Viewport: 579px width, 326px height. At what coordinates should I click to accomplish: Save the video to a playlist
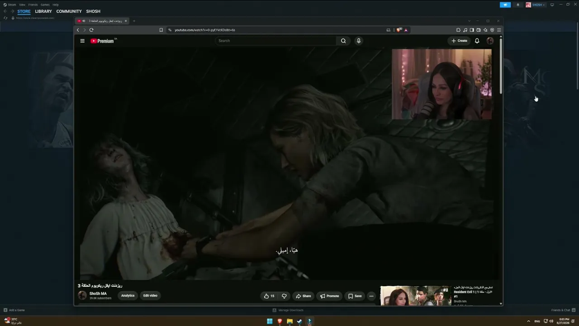tap(355, 296)
